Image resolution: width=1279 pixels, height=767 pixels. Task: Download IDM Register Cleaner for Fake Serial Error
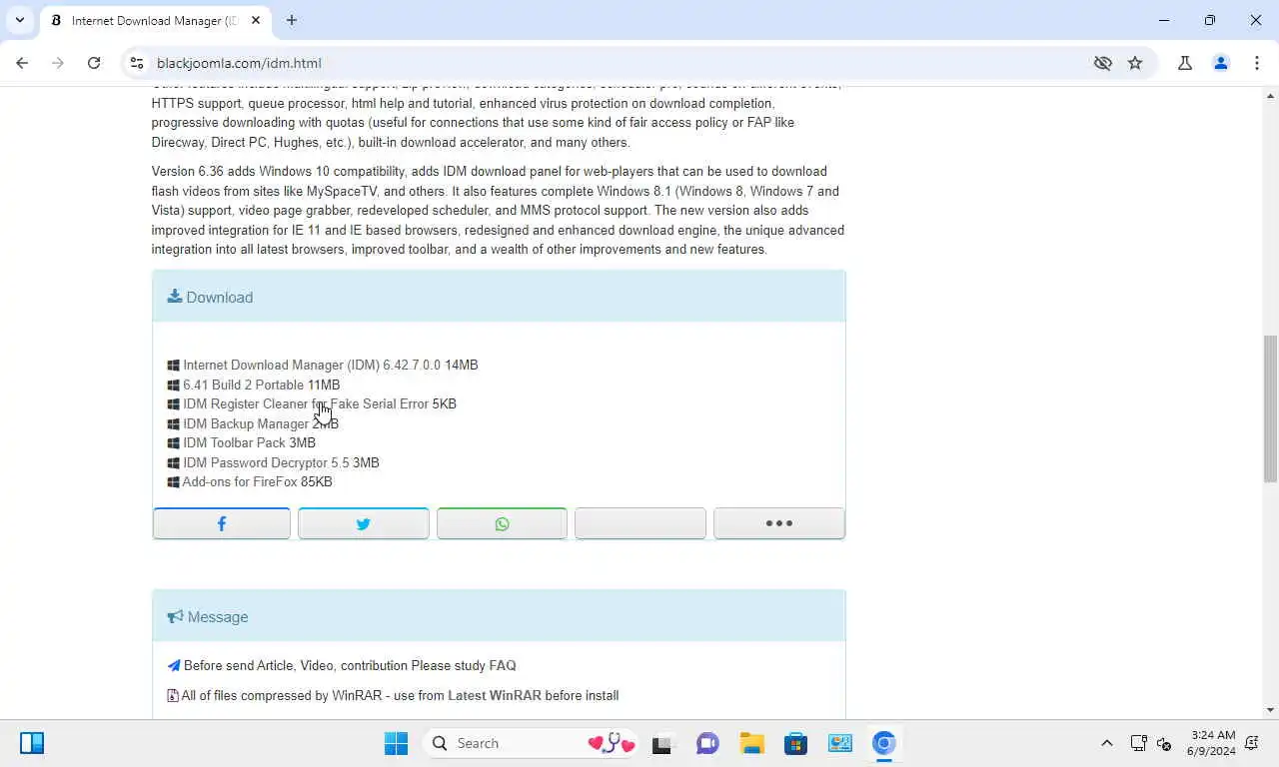(306, 403)
